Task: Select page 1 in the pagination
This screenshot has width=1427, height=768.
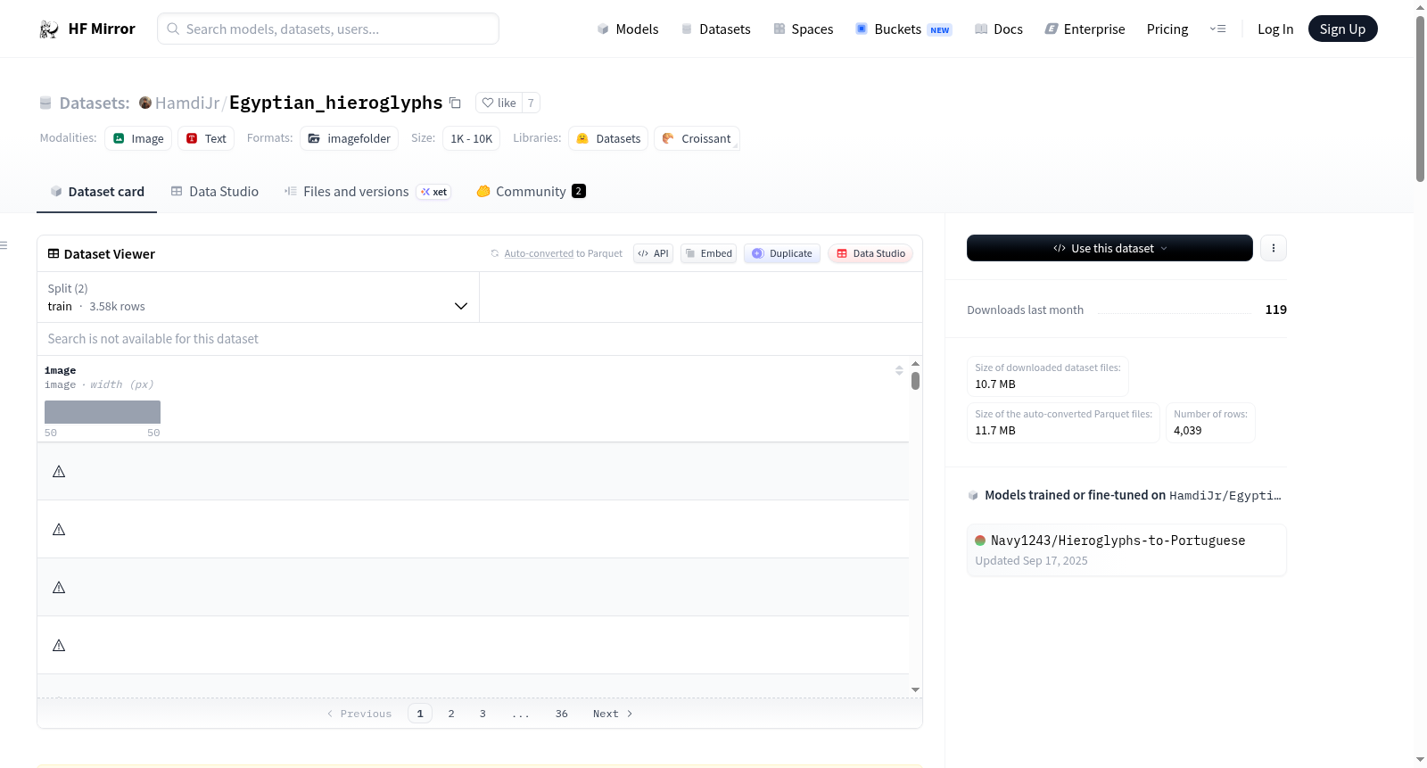Action: coord(420,714)
